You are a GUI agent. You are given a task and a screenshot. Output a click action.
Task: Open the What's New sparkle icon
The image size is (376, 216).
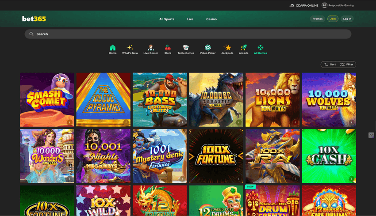130,47
